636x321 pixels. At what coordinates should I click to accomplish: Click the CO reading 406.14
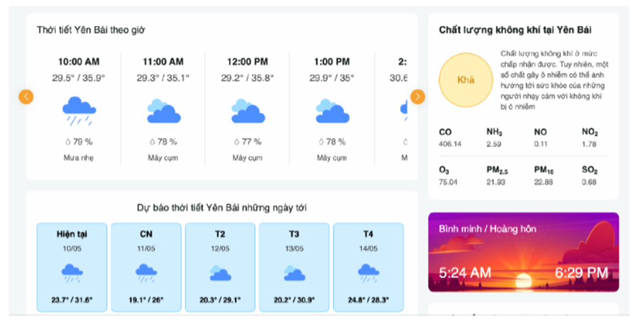(x=450, y=144)
